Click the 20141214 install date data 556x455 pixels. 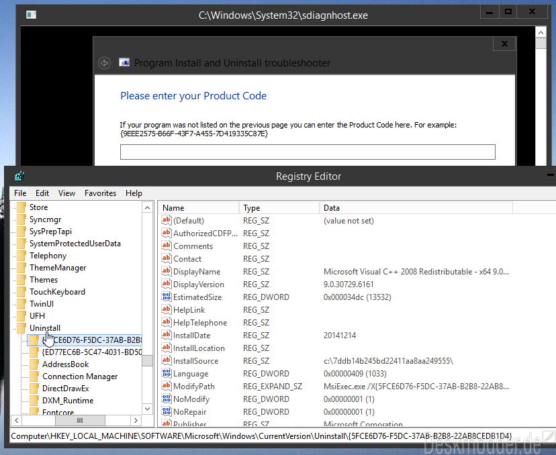340,336
